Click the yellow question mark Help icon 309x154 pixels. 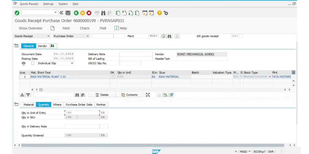coord(159,13)
